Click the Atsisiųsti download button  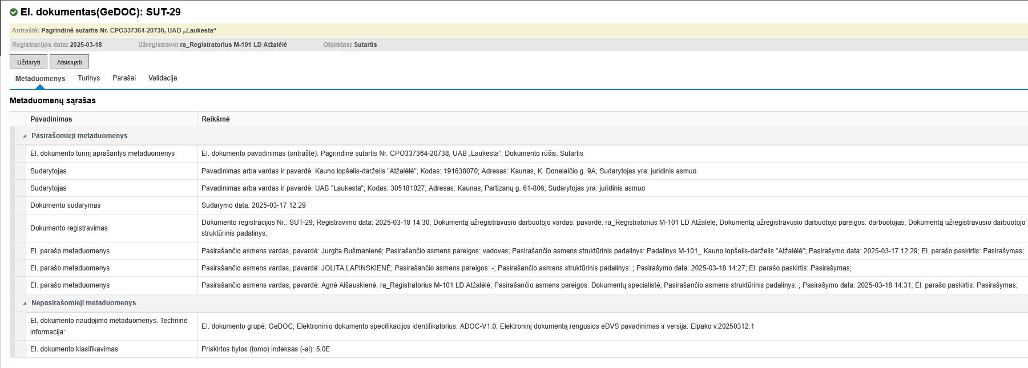pos(69,62)
